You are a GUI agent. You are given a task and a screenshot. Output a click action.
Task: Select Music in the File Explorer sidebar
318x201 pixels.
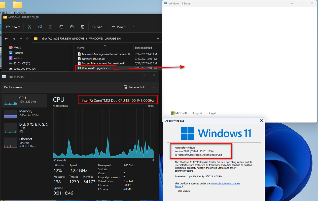point(17,47)
